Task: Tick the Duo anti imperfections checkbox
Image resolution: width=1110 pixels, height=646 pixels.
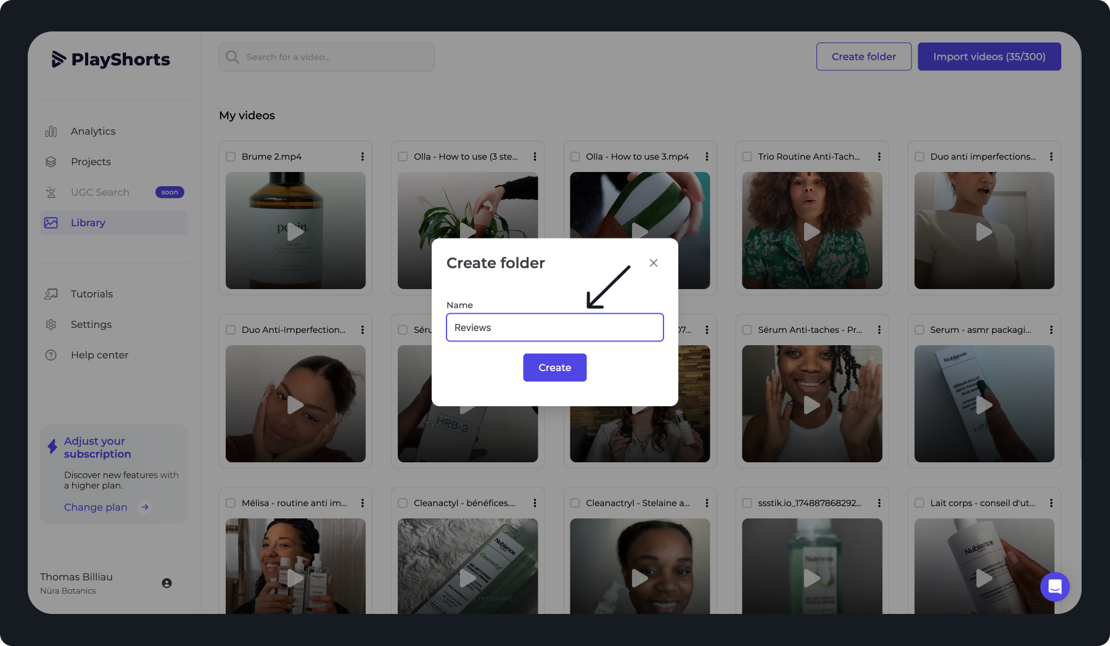Action: point(919,157)
